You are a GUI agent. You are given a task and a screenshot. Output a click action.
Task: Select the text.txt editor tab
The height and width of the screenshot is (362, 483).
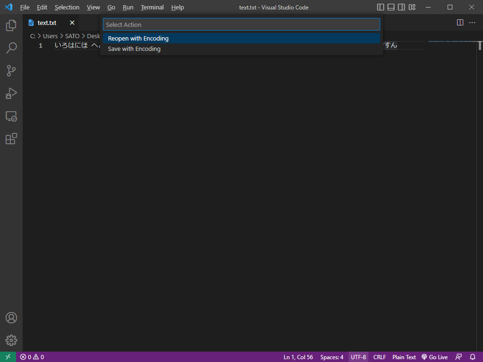51,23
